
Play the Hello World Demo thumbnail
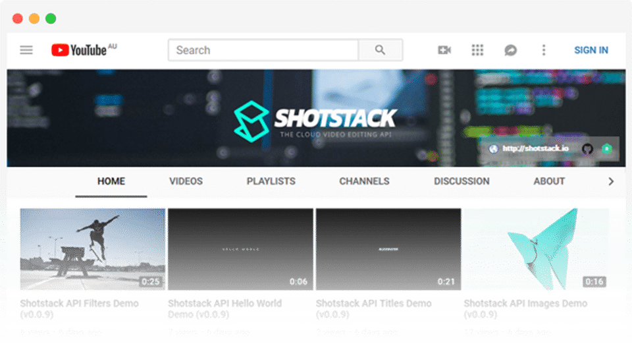[241, 249]
